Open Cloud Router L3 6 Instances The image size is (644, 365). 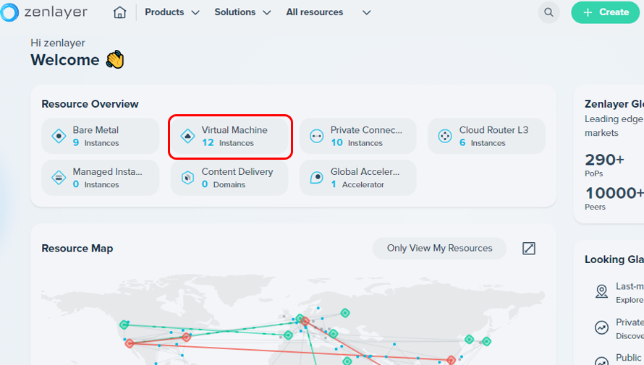tap(487, 136)
